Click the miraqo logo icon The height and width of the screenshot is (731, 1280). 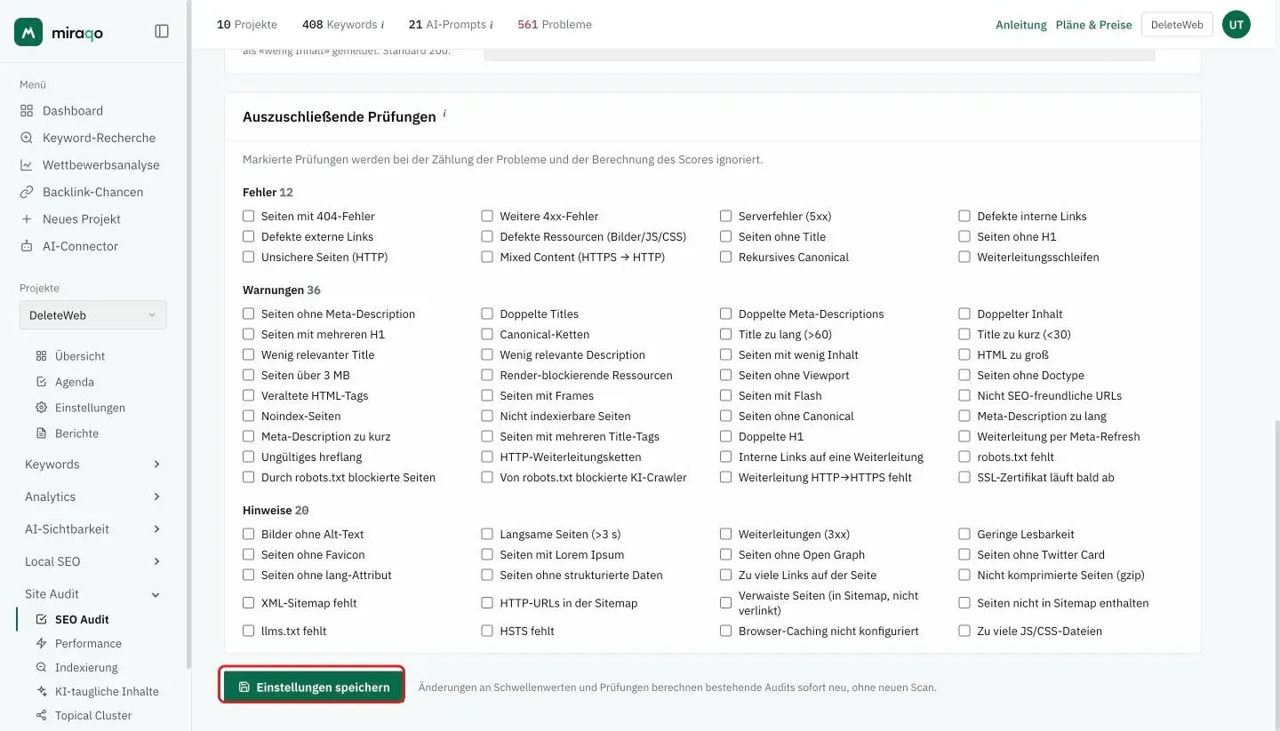tap(28, 32)
